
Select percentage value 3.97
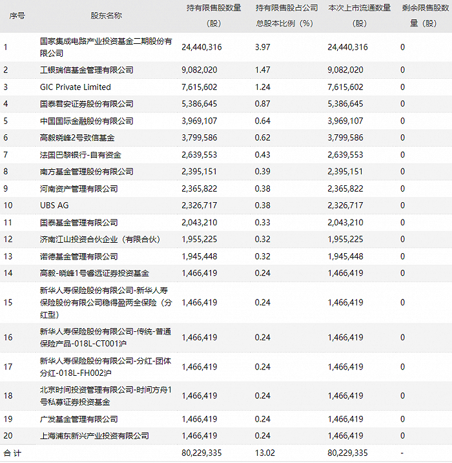point(262,47)
